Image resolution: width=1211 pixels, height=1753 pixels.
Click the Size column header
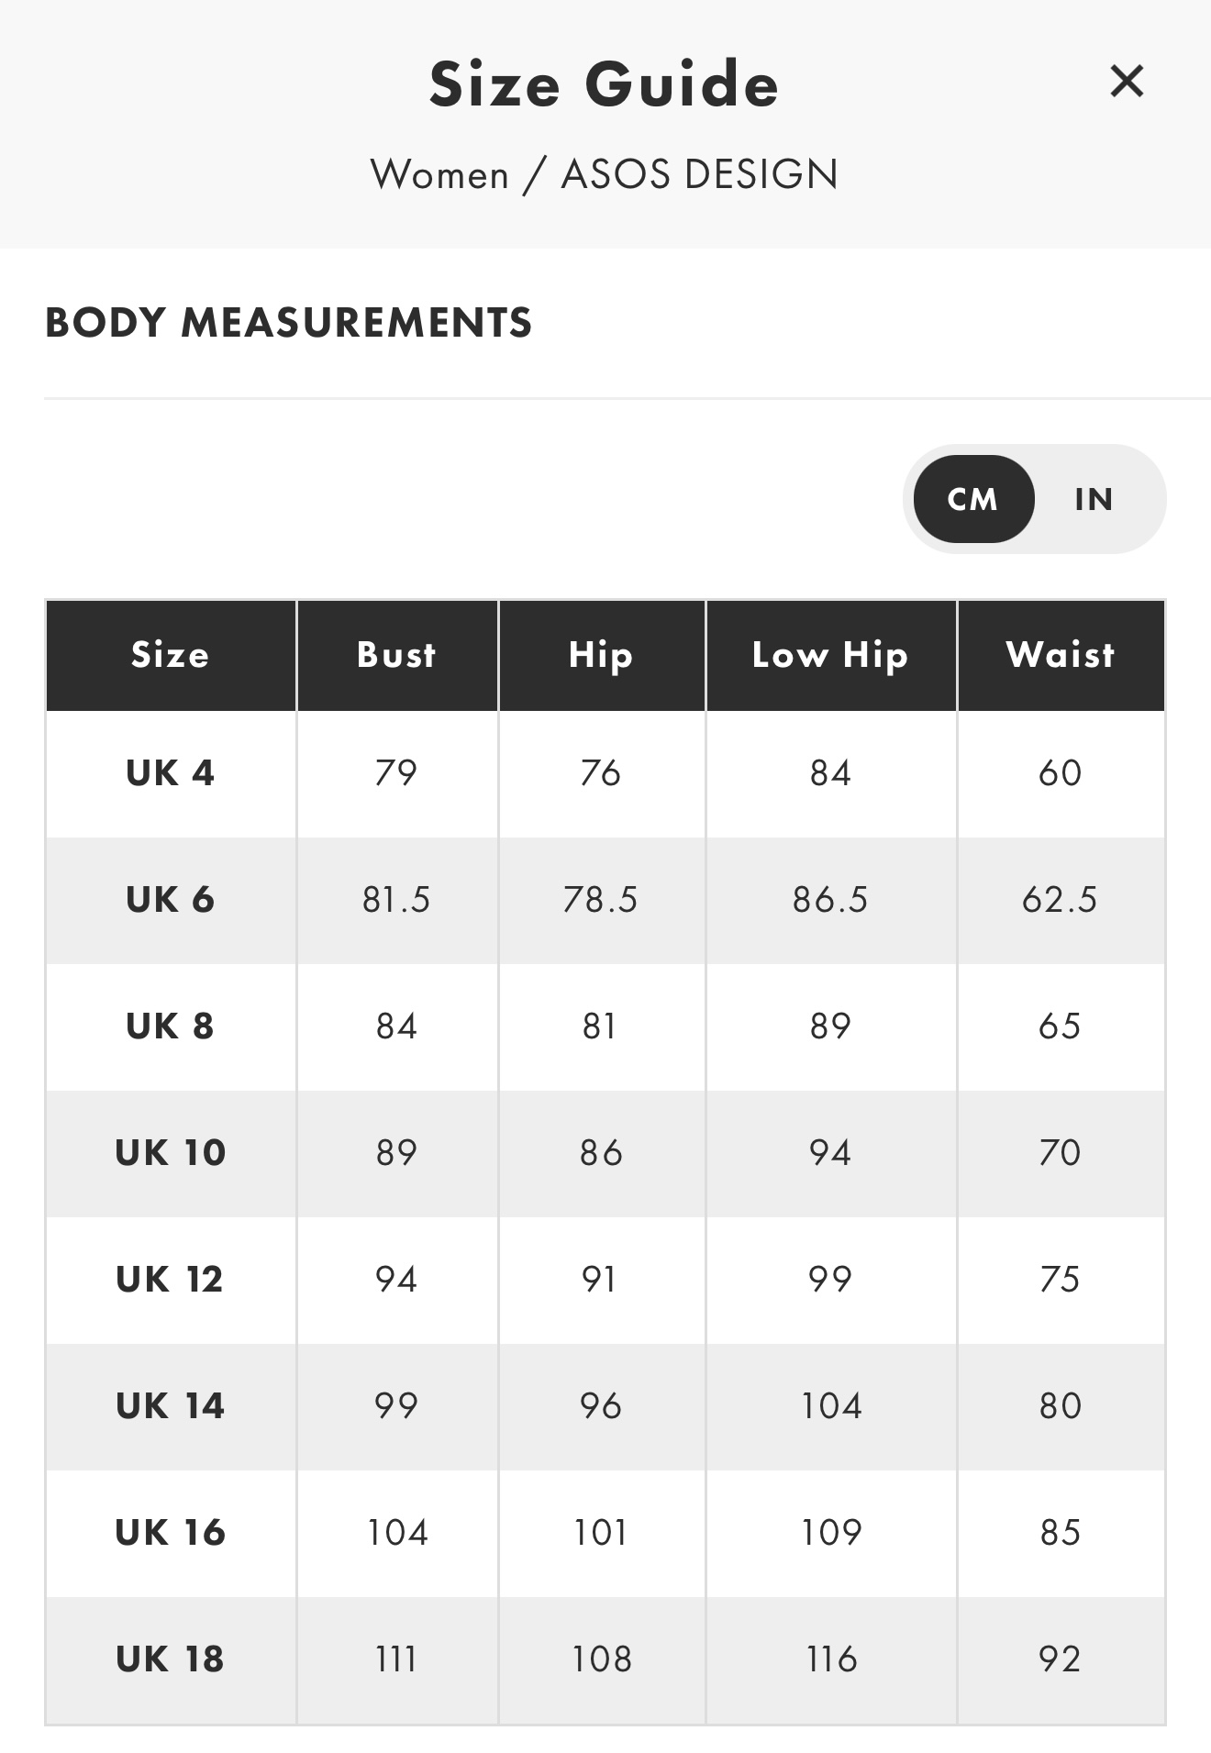[171, 655]
